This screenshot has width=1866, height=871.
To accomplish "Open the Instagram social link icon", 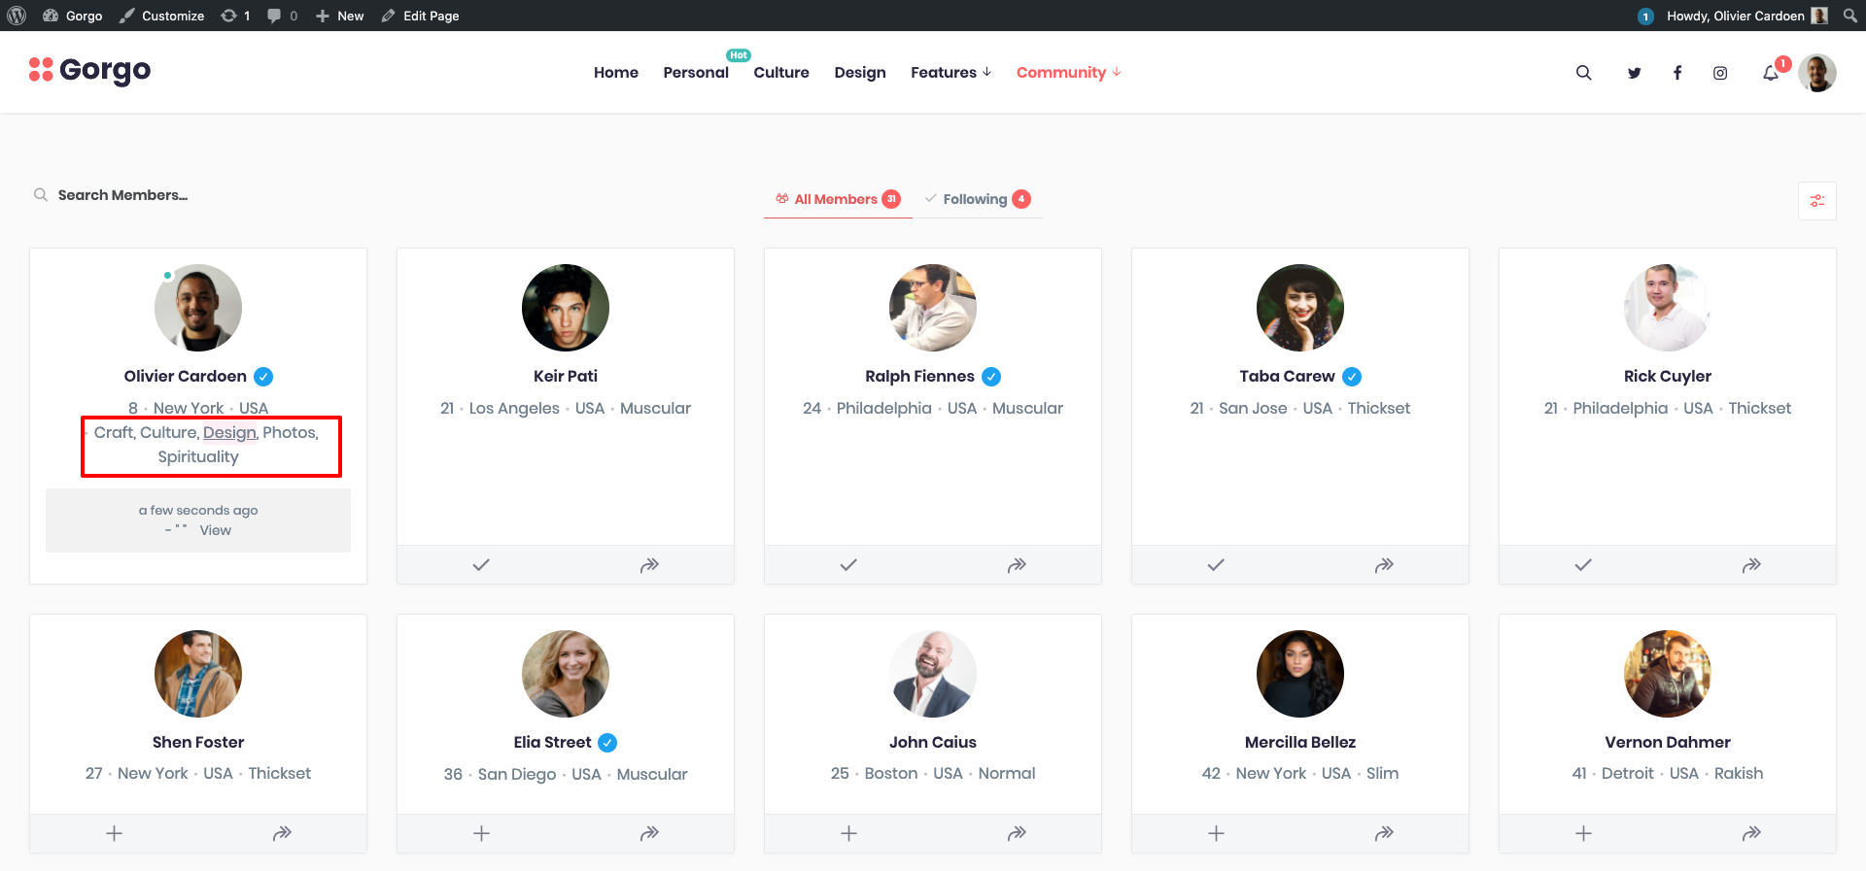I will pyautogui.click(x=1719, y=73).
